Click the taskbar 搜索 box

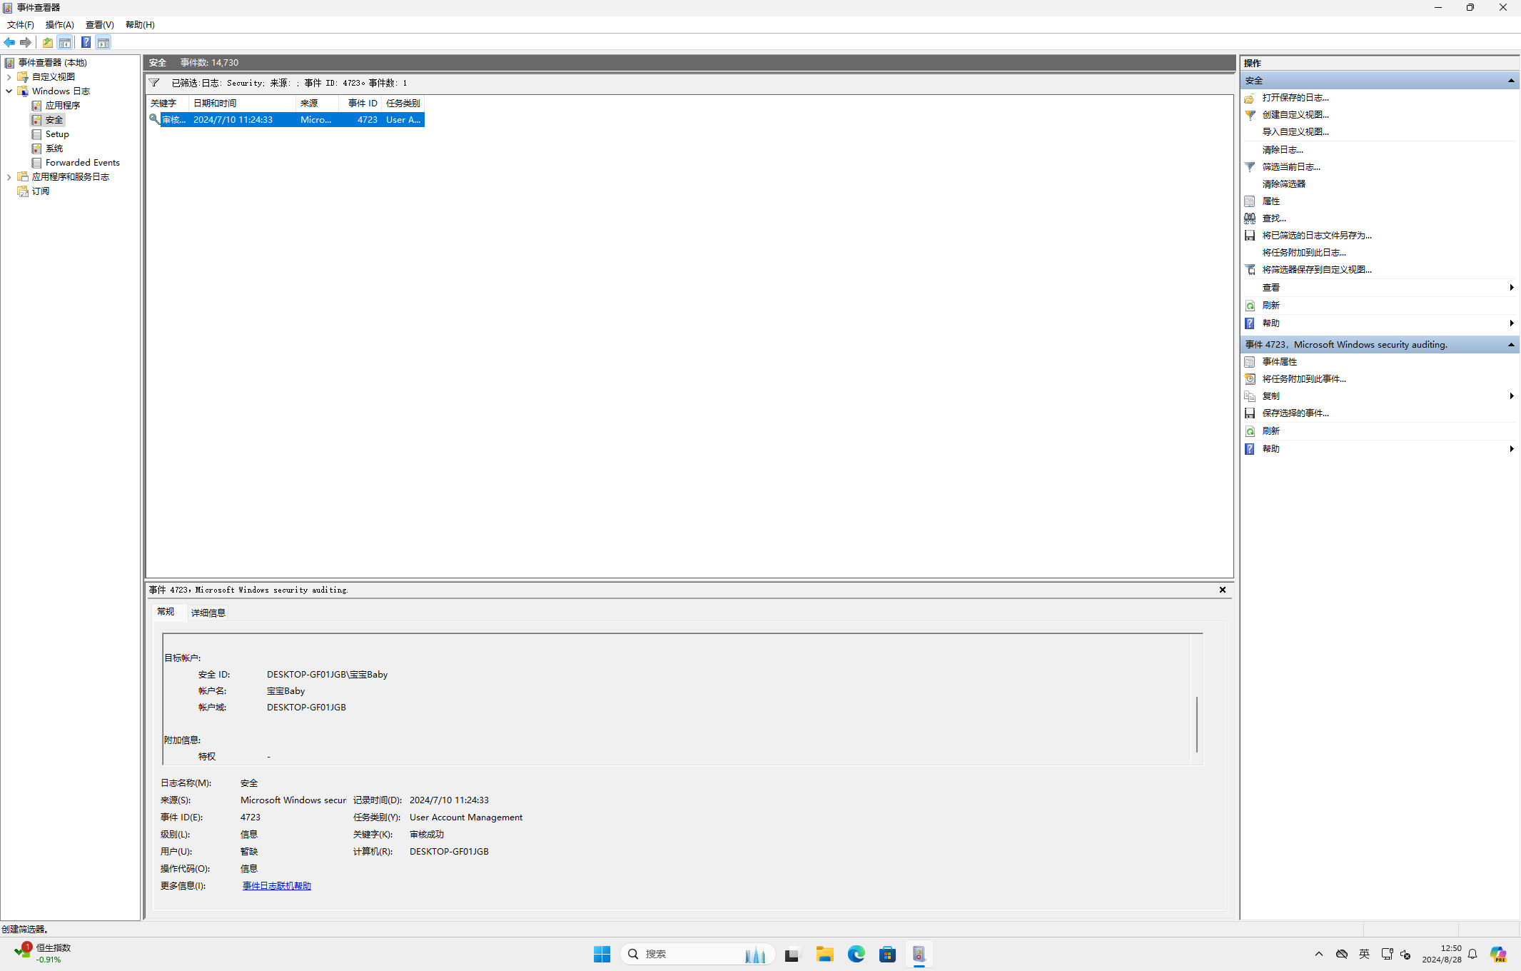coord(697,955)
